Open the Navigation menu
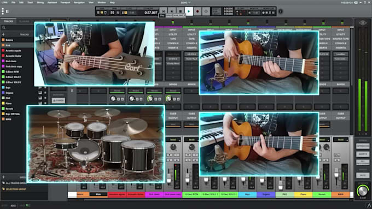 pos(79,3)
